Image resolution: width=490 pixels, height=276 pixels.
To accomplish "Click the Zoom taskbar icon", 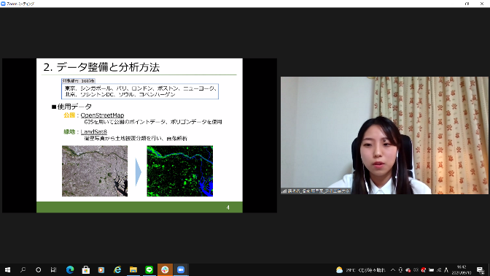I will click(x=181, y=269).
